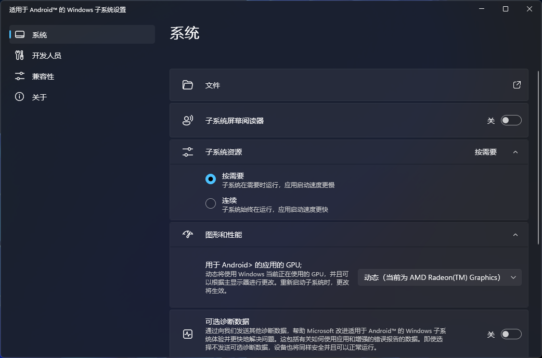542x358 pixels.
Task: Collapse the 图形和性能 section
Action: click(x=515, y=234)
